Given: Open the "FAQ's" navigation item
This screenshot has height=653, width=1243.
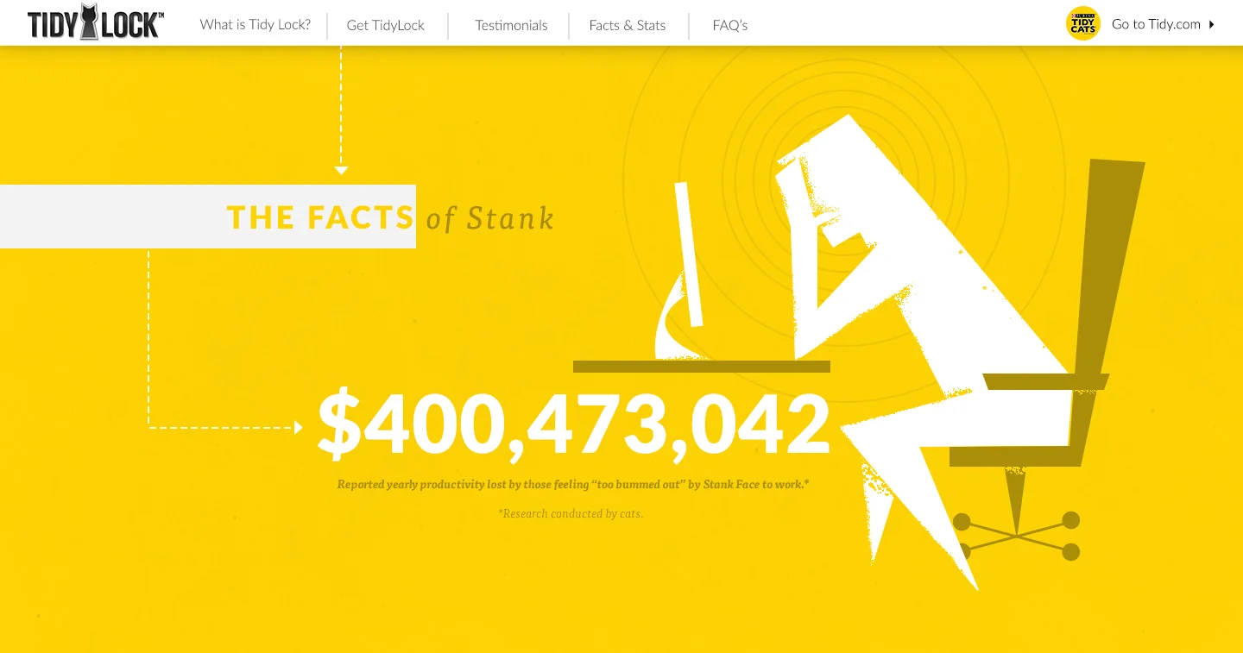Looking at the screenshot, I should tap(729, 25).
